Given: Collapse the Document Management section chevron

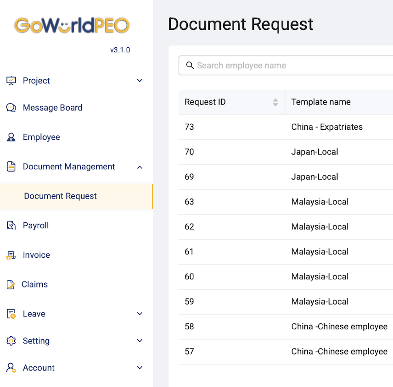Looking at the screenshot, I should click(x=140, y=167).
